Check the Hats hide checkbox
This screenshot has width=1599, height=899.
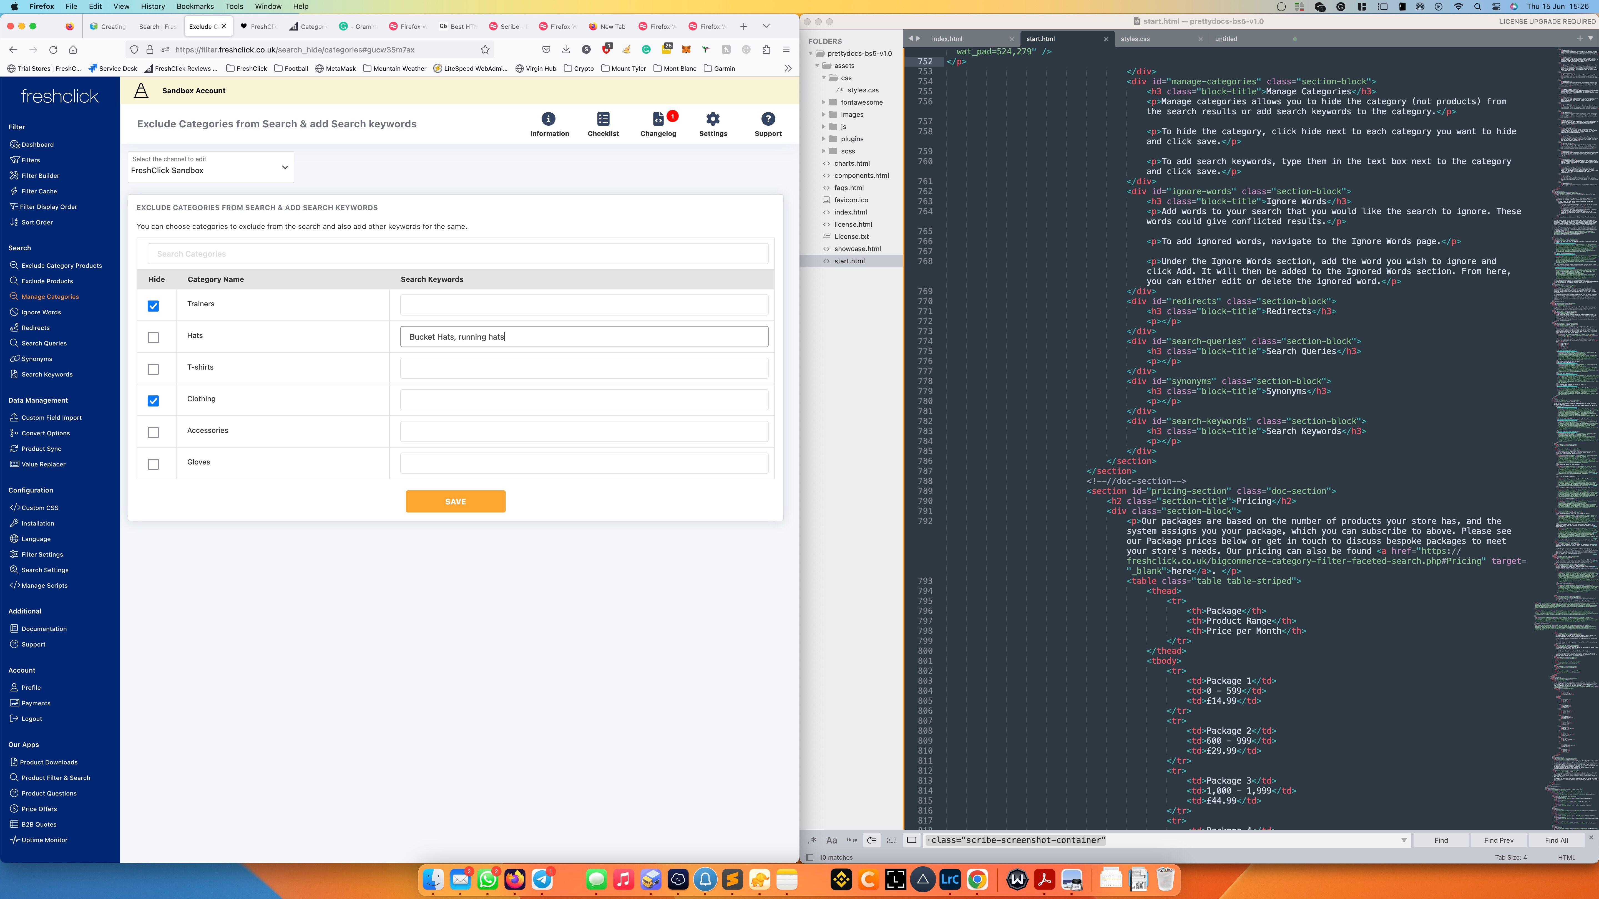[153, 337]
